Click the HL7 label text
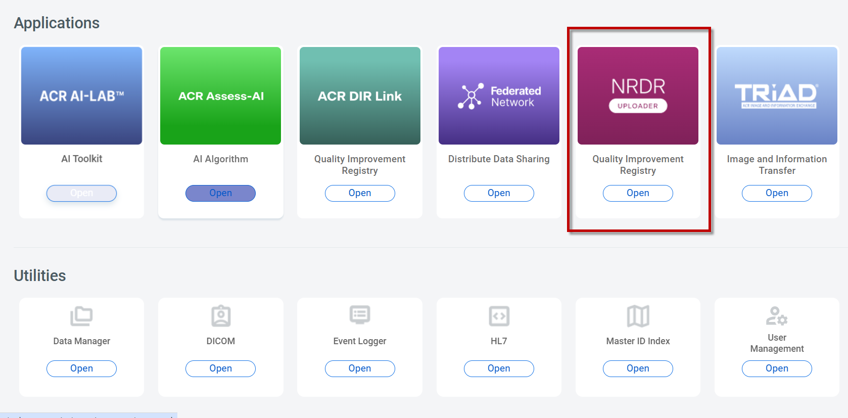 point(499,341)
